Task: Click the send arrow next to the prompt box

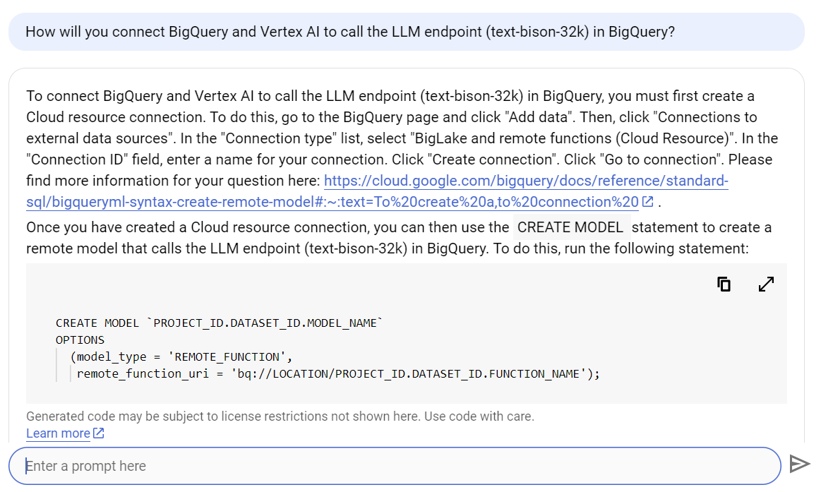Action: pos(800,464)
